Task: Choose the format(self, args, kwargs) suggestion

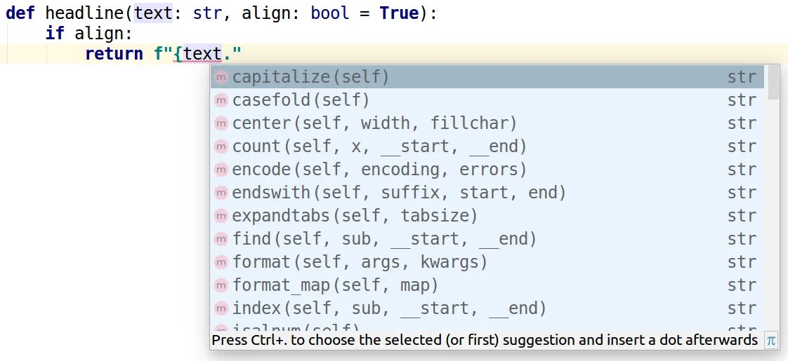Action: 360,262
